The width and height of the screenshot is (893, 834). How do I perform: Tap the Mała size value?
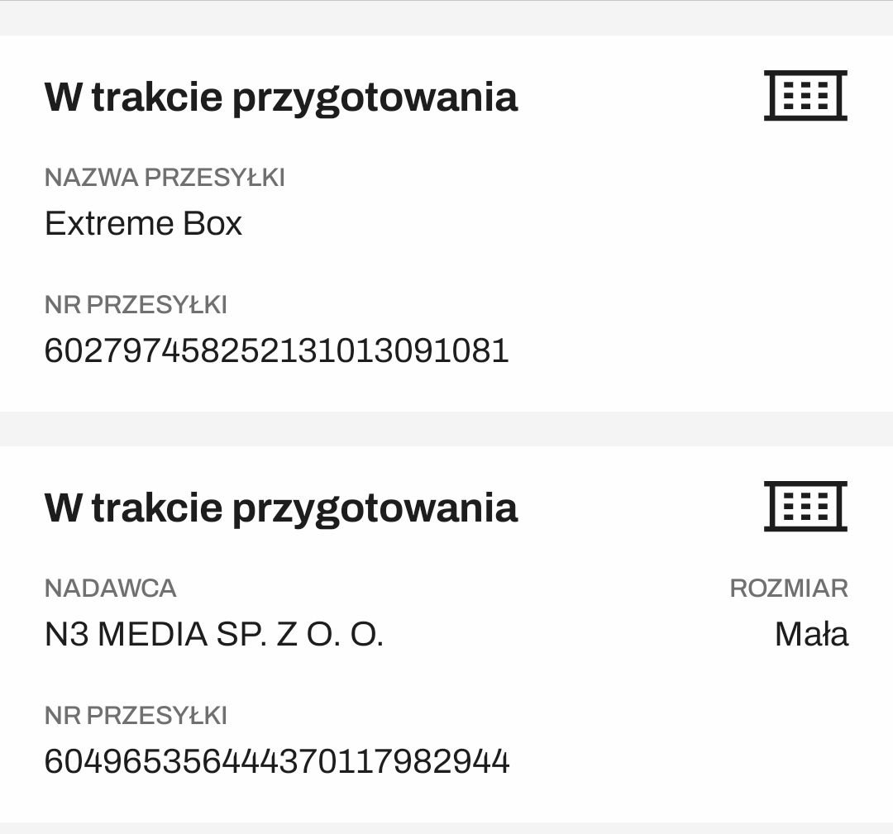pos(811,635)
